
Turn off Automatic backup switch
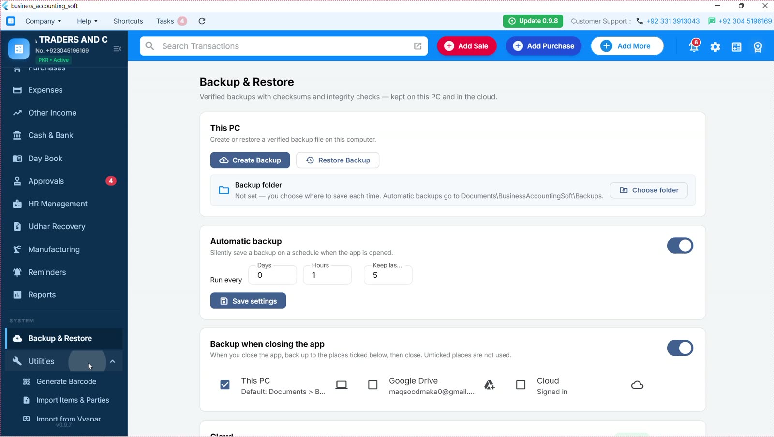click(x=680, y=246)
